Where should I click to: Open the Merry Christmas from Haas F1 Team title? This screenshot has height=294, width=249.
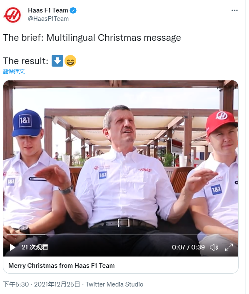[x=62, y=266]
